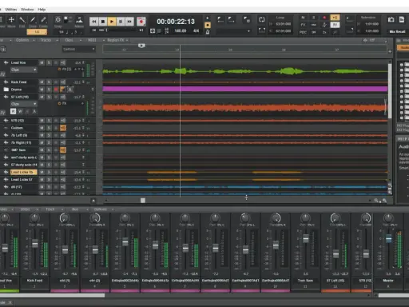Image resolution: width=409 pixels, height=307 pixels.
Task: Click waveform icon of Kick Feed track
Action: pos(6,82)
